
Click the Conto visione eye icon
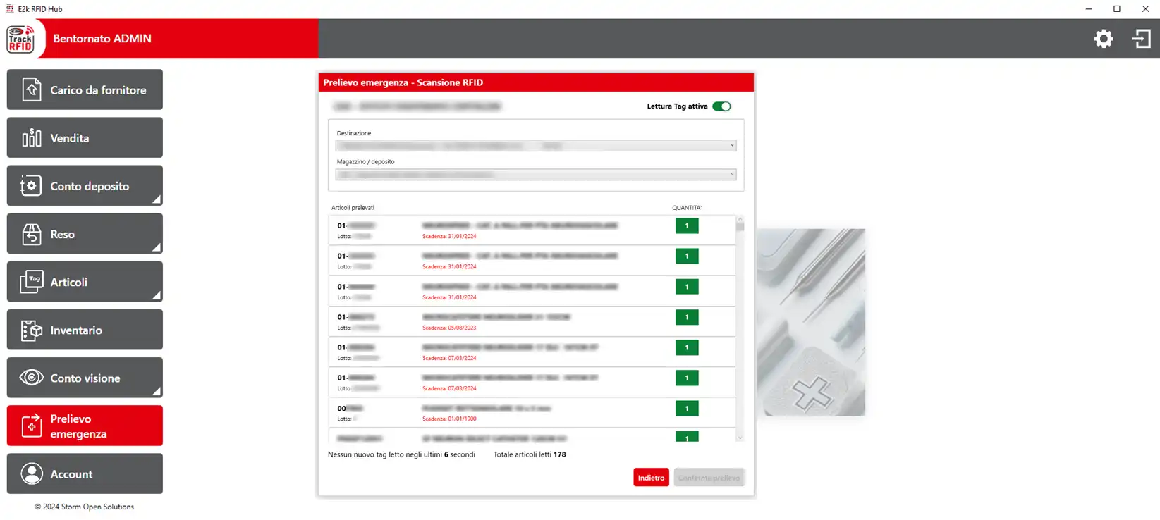(32, 378)
